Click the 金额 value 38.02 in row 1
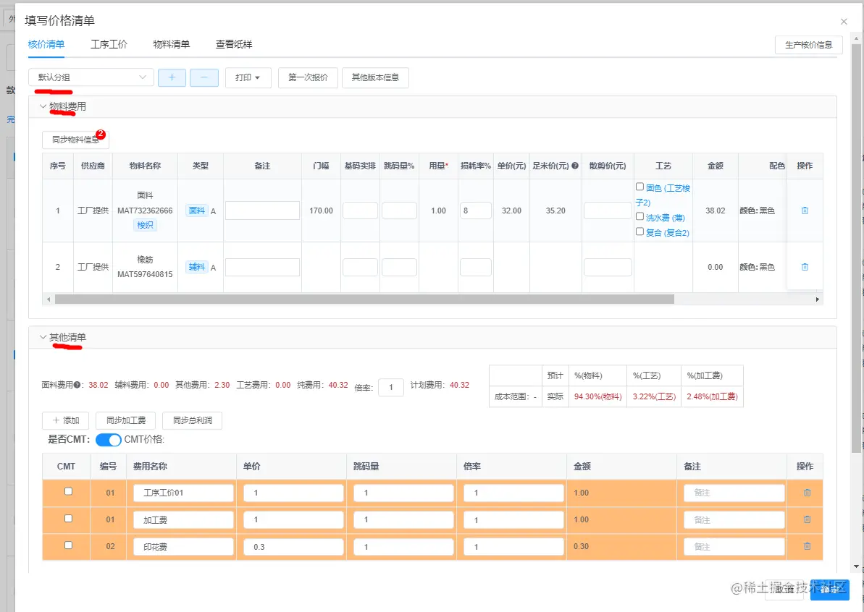 (x=716, y=211)
